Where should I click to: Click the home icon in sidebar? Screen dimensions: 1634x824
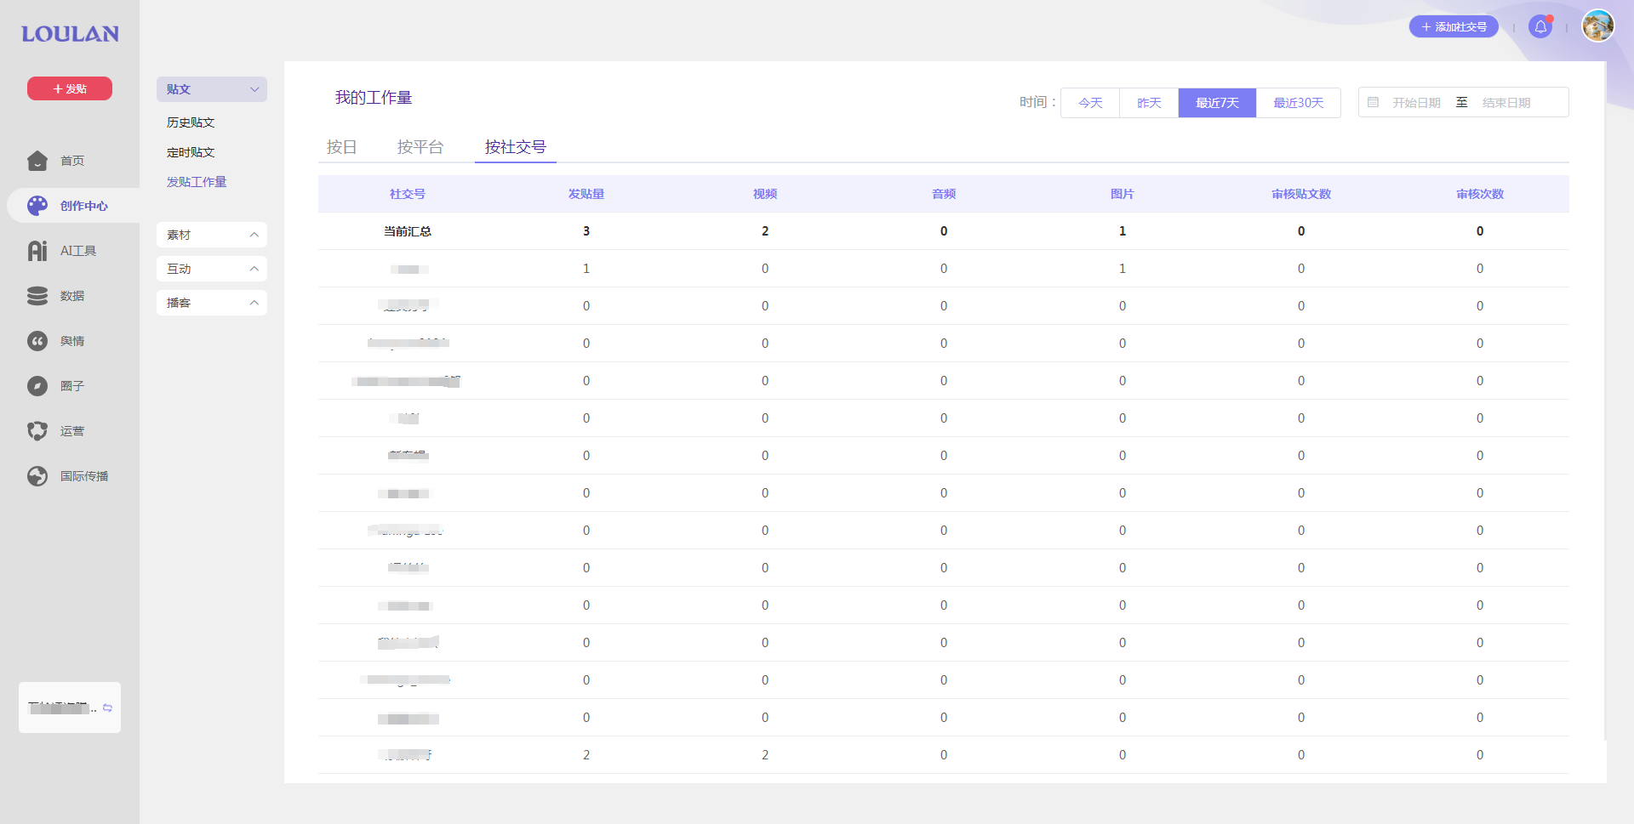click(37, 161)
